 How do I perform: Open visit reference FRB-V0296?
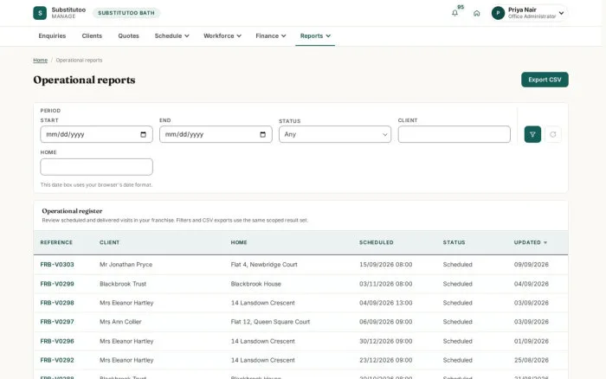57,341
